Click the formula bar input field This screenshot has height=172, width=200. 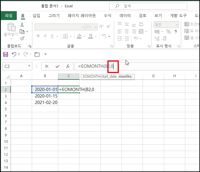(x=137, y=66)
